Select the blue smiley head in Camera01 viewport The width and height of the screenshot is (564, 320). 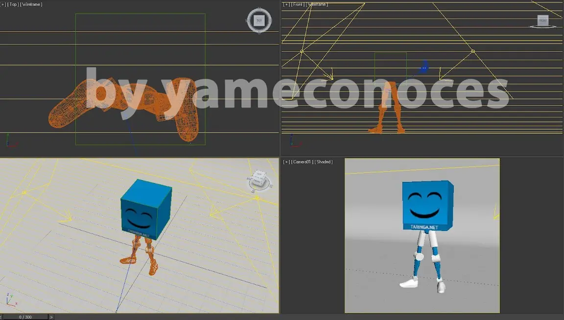click(x=427, y=206)
